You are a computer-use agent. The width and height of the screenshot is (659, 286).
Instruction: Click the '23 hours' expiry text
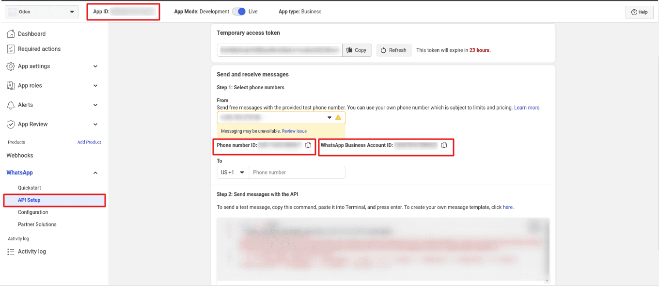(480, 50)
